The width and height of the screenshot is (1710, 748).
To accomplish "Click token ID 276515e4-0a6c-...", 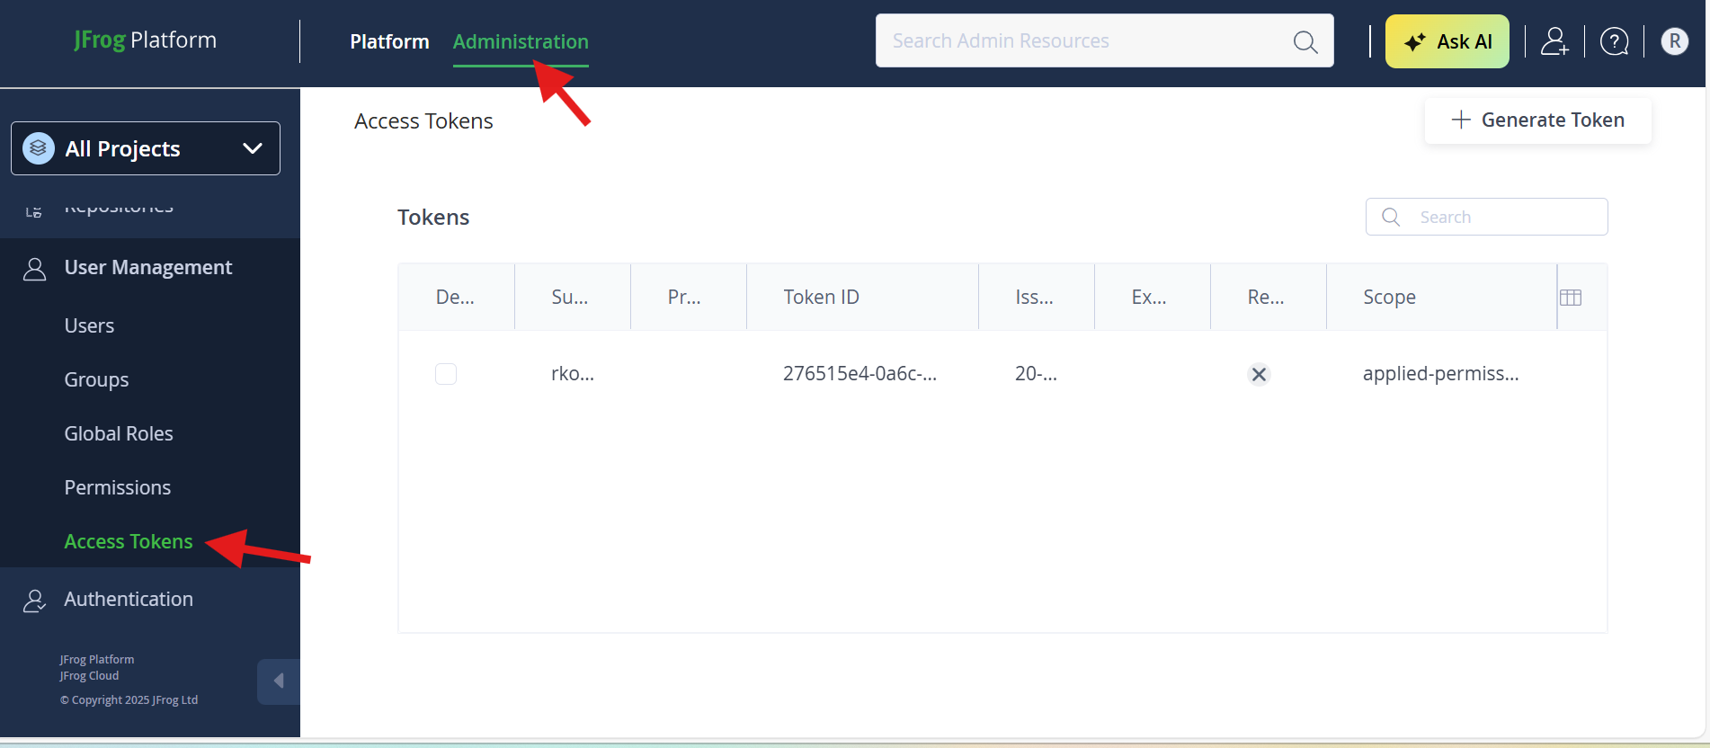I will (859, 373).
